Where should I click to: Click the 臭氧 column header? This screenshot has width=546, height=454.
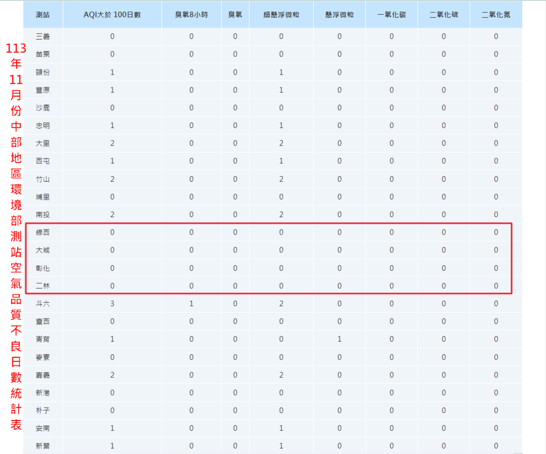(x=235, y=14)
